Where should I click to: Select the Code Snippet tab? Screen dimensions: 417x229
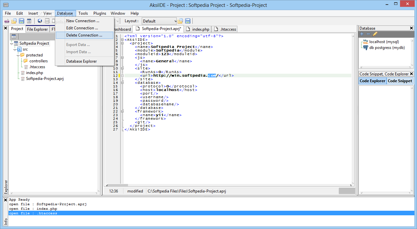(x=400, y=81)
